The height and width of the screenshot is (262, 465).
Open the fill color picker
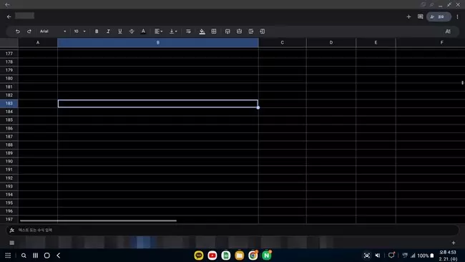tap(202, 31)
